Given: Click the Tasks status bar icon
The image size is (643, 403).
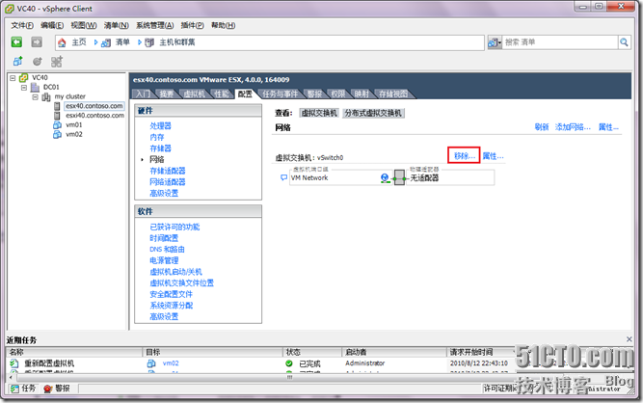Looking at the screenshot, I should (14, 389).
